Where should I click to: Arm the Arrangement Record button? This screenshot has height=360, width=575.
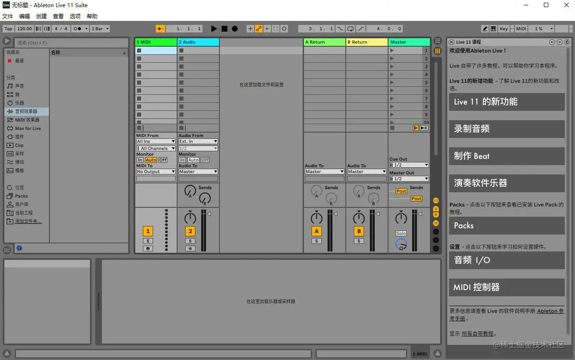(235, 28)
